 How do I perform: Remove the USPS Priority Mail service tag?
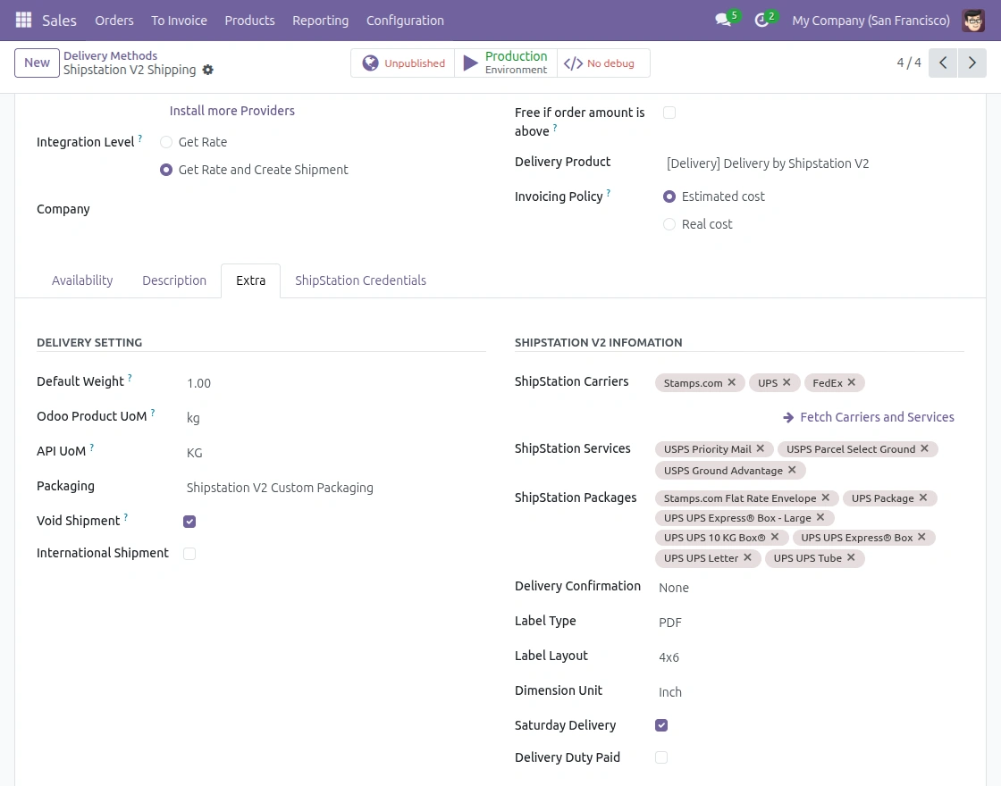761,448
